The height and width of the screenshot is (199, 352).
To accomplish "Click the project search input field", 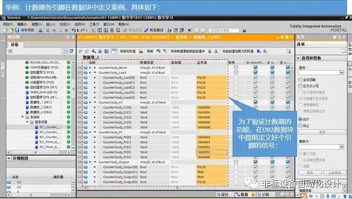I will [223, 30].
